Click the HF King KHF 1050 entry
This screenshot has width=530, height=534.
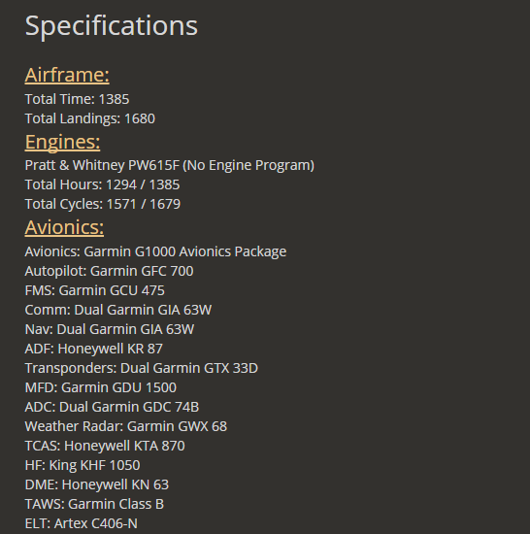(83, 465)
